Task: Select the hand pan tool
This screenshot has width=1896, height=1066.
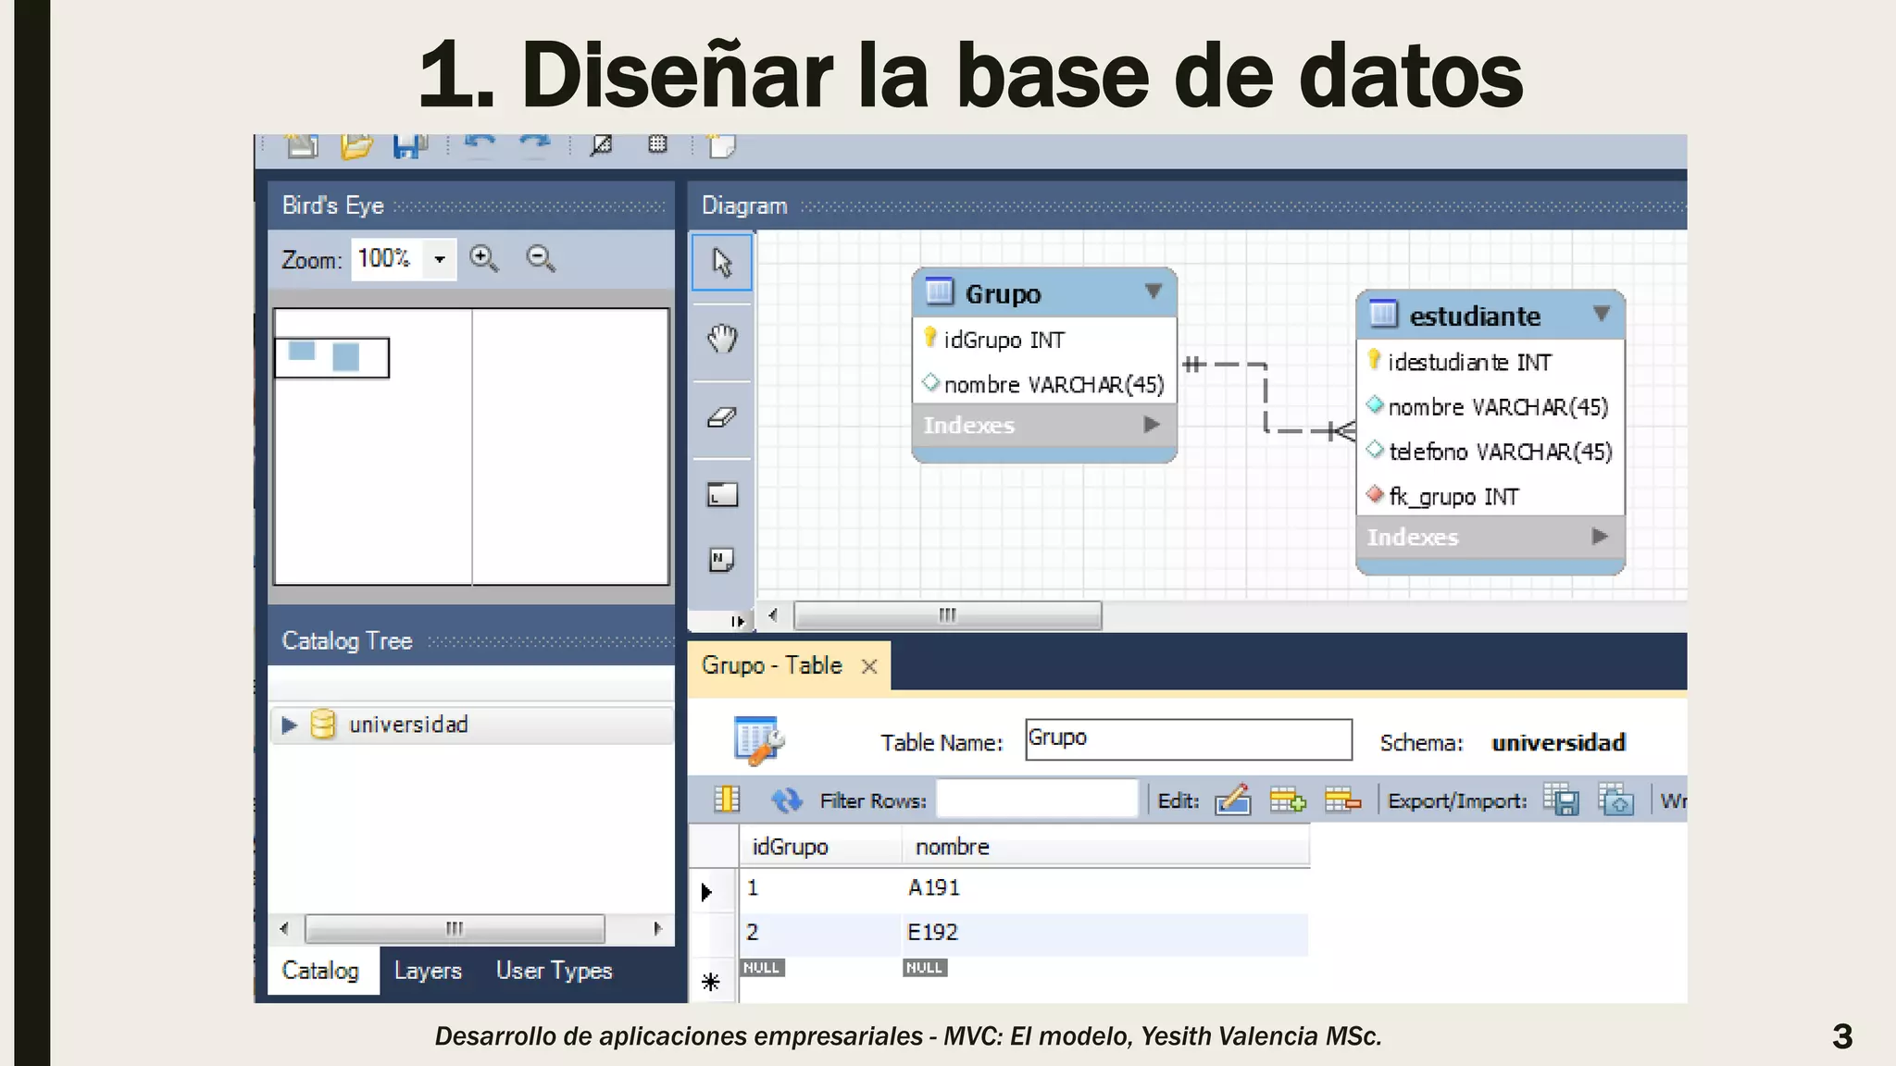Action: [722, 339]
